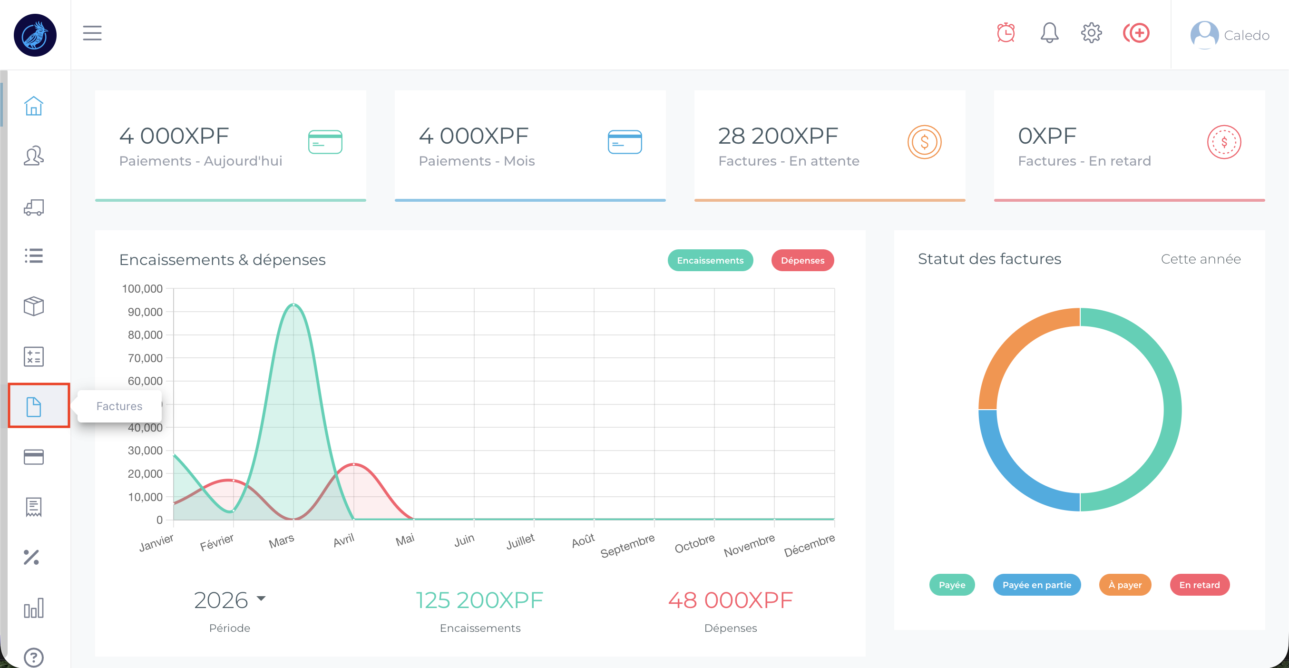Open the products box sidebar icon
Viewport: 1289px width, 668px height.
pyautogui.click(x=33, y=306)
